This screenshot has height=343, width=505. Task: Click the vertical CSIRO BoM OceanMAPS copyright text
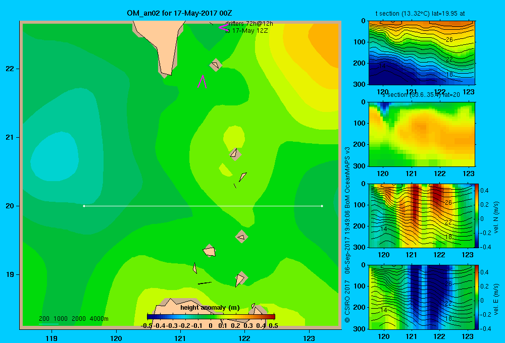tap(347, 235)
